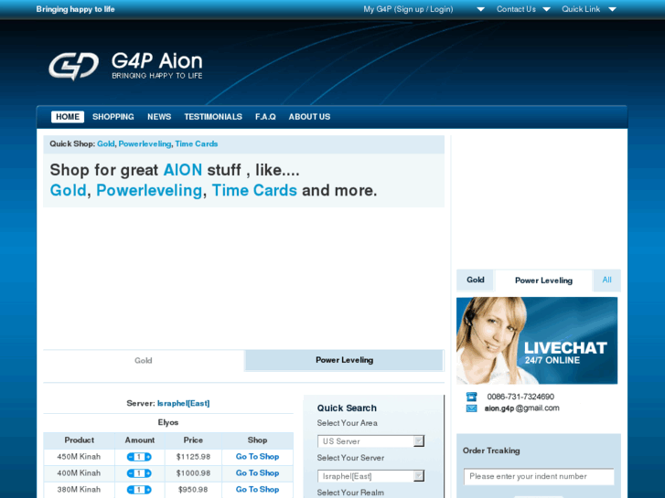Go to NEWS in navigation bar
Screen dimensions: 665x498
point(159,117)
